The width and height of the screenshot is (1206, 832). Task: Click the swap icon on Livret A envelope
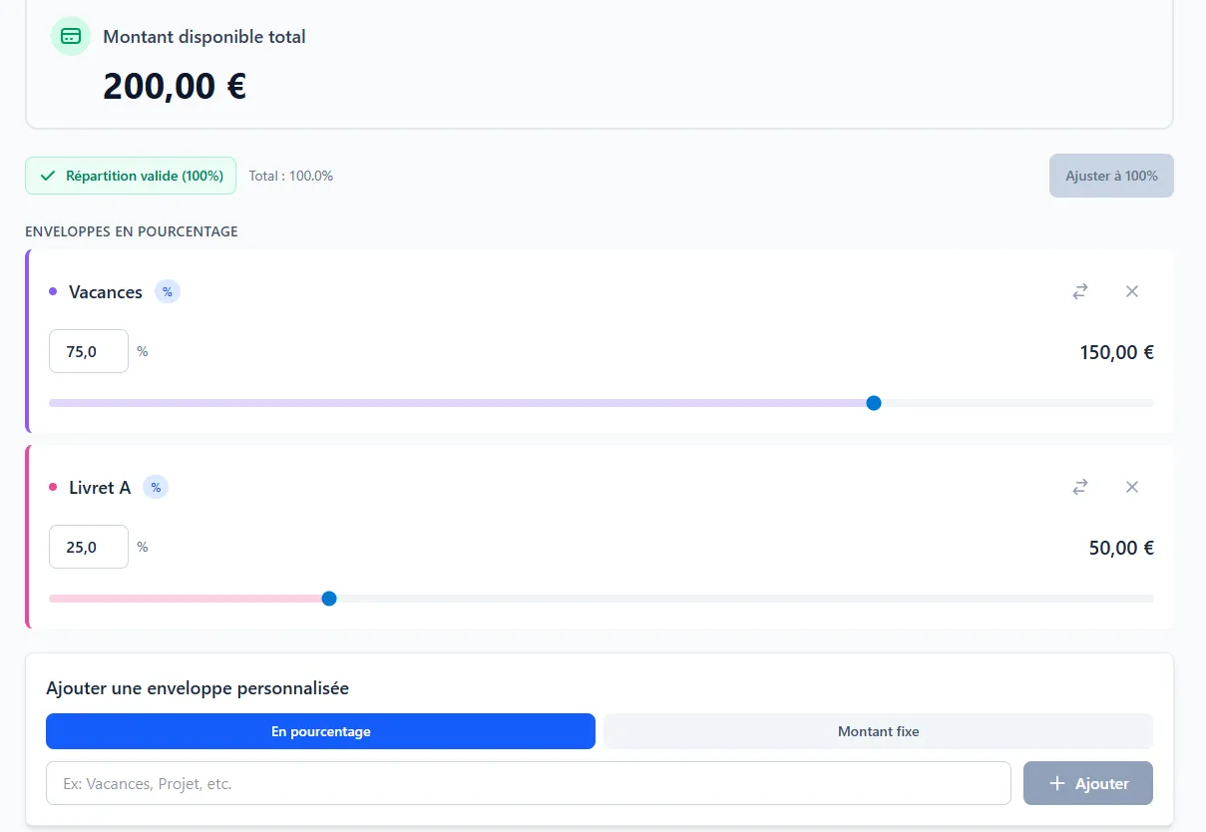[x=1080, y=487]
